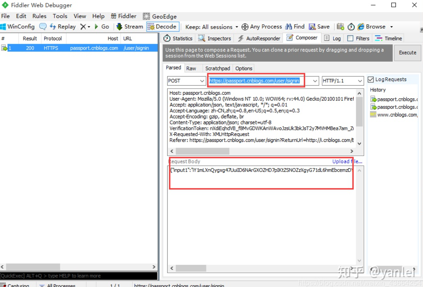Image resolution: width=423 pixels, height=287 pixels.
Task: Select second passport.cnblogs history entry
Action: tap(394, 107)
